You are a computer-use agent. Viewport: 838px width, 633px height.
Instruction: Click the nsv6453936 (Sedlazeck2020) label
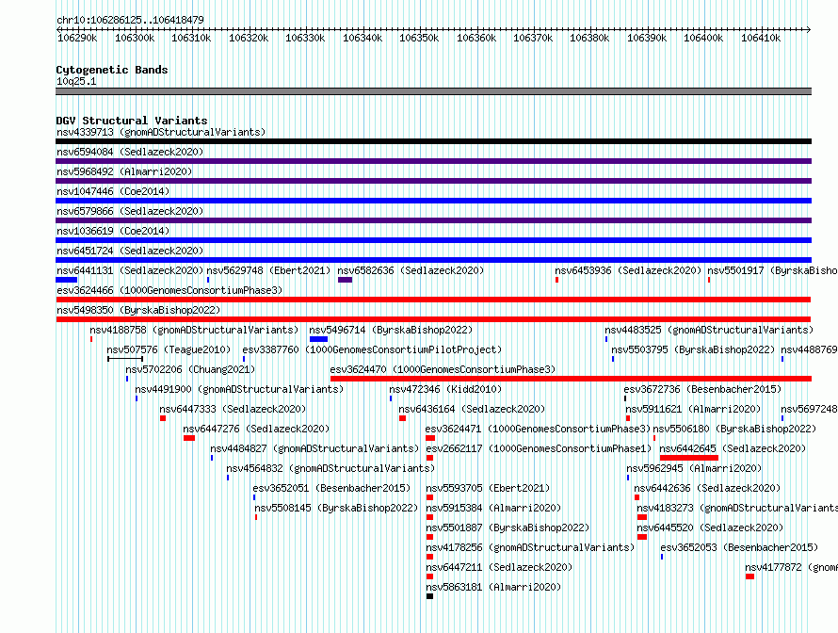628,270
